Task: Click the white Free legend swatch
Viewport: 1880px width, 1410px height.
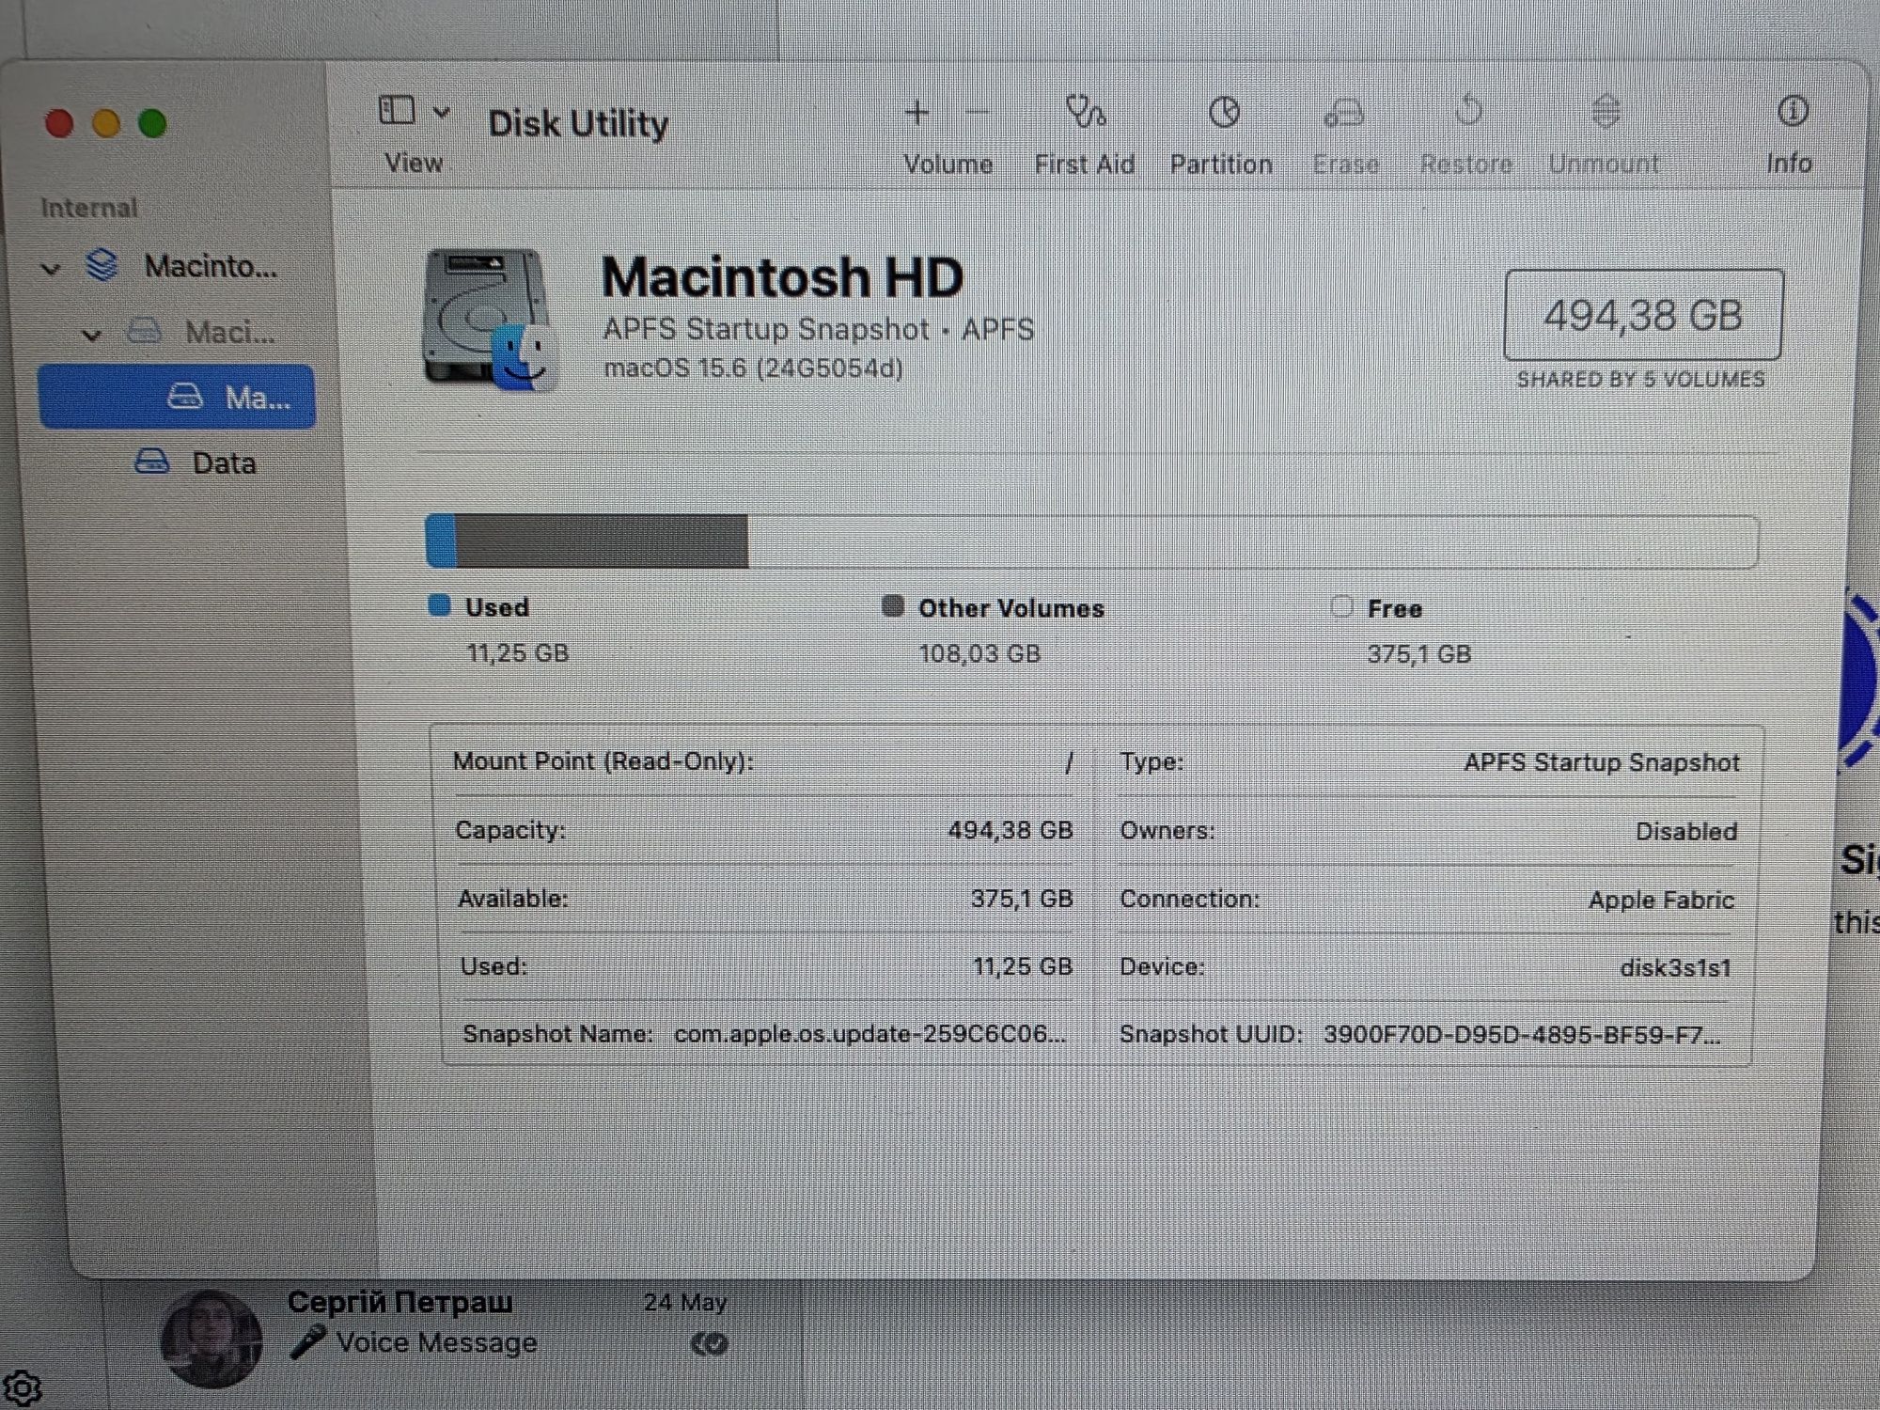Action: (1342, 606)
